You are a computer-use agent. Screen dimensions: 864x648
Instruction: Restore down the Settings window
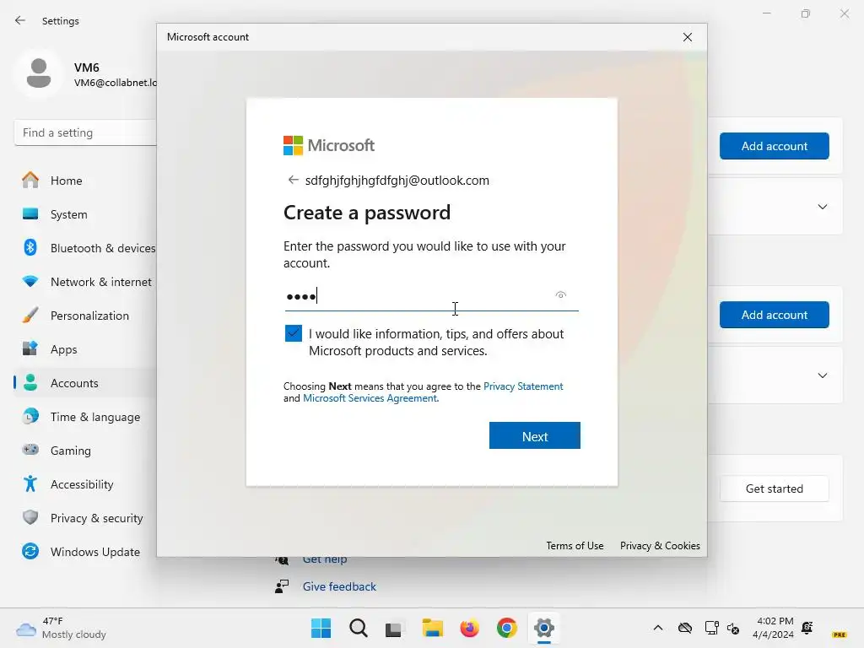click(x=805, y=13)
